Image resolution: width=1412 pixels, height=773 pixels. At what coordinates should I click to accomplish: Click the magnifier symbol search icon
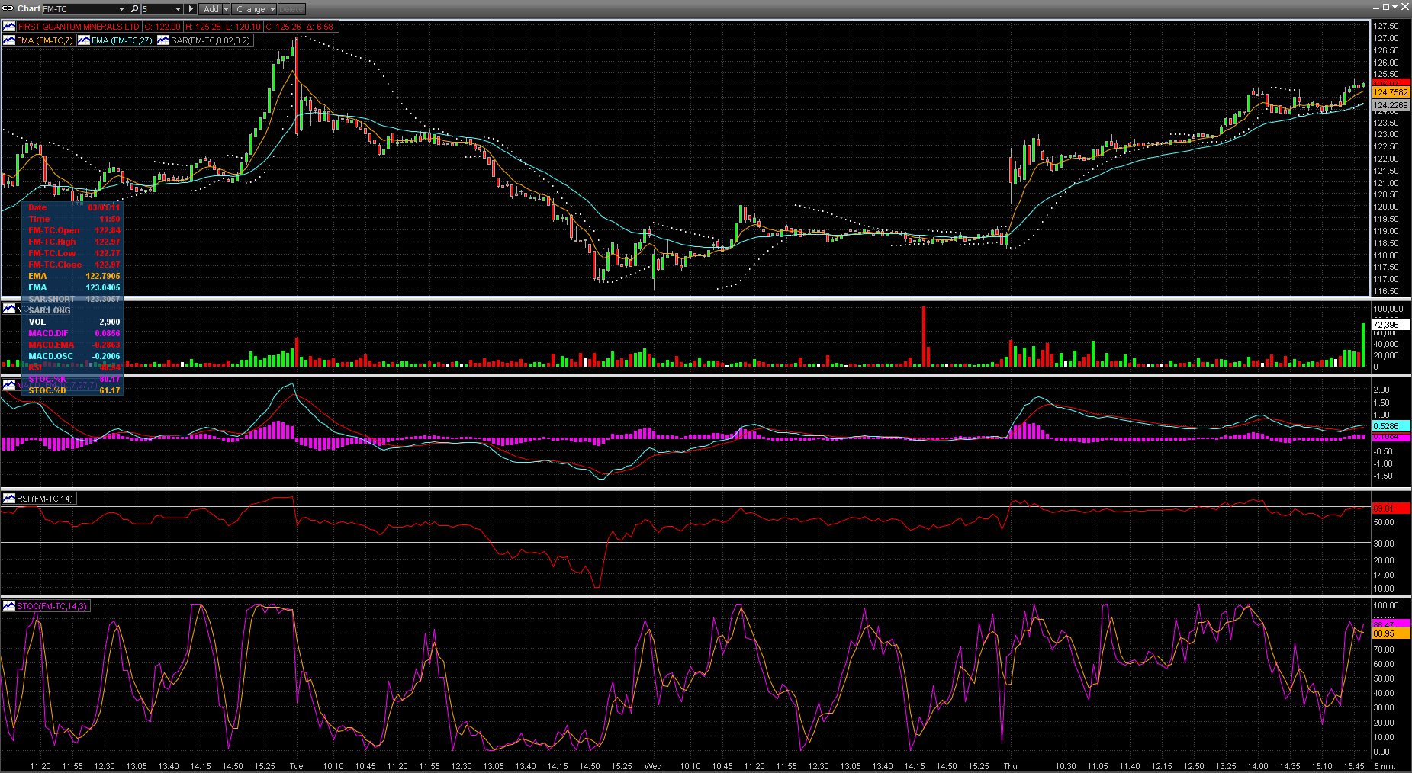tap(134, 9)
